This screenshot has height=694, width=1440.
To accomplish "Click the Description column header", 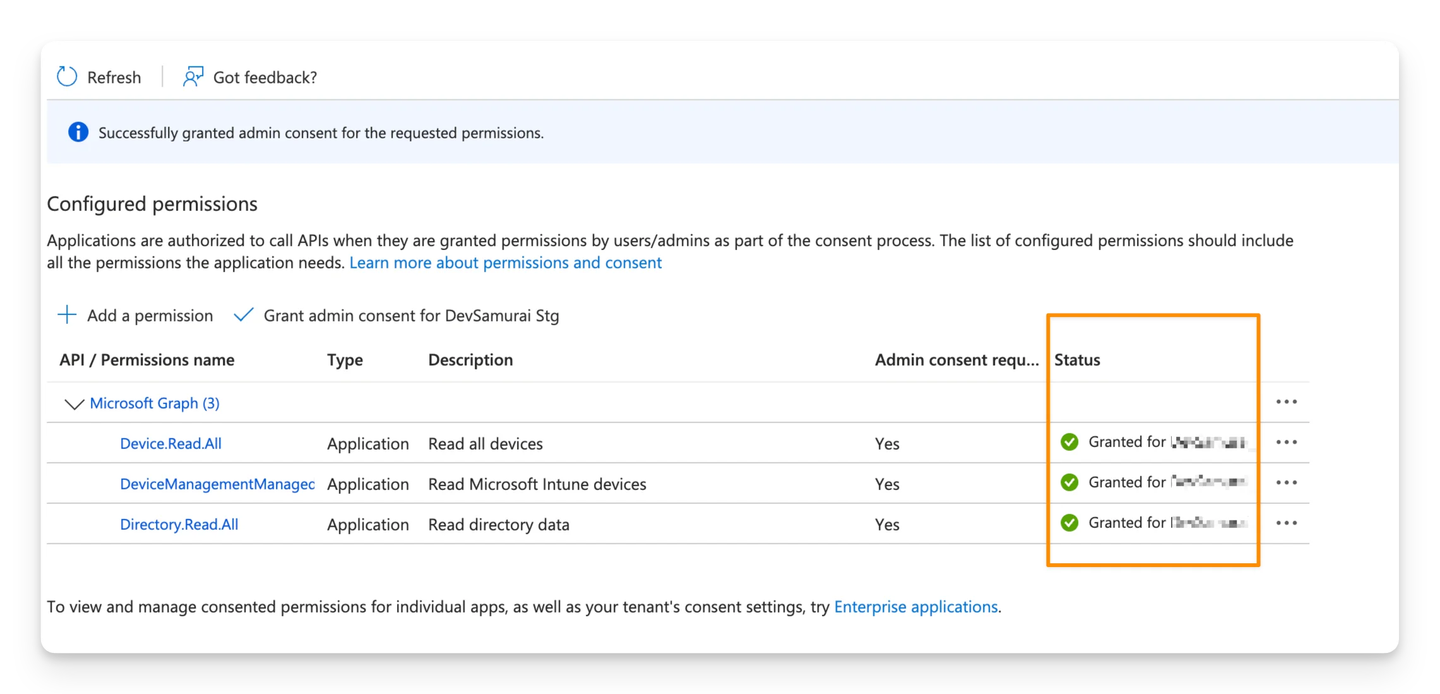I will 470,359.
